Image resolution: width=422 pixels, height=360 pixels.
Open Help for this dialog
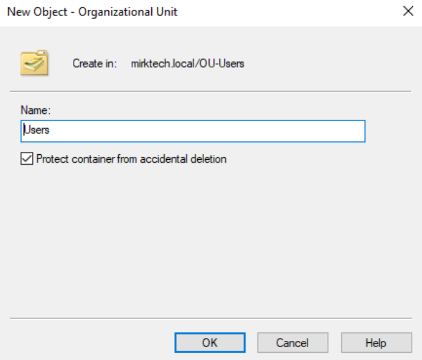pos(375,342)
